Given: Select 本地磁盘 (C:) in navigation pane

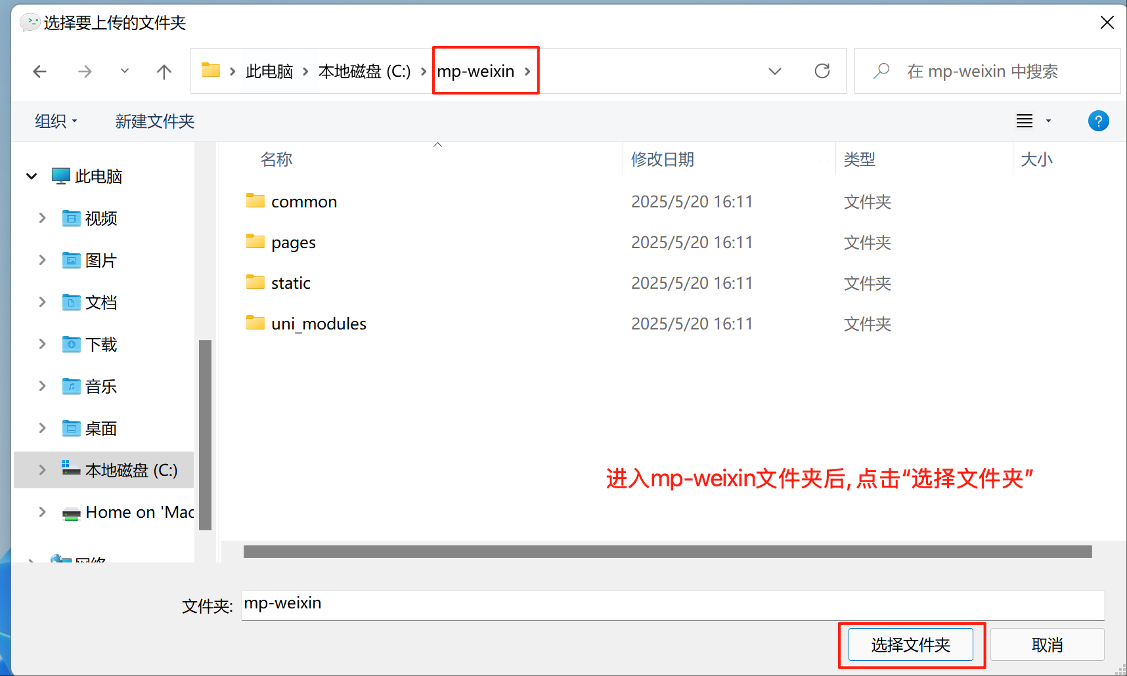Looking at the screenshot, I should pyautogui.click(x=131, y=471).
